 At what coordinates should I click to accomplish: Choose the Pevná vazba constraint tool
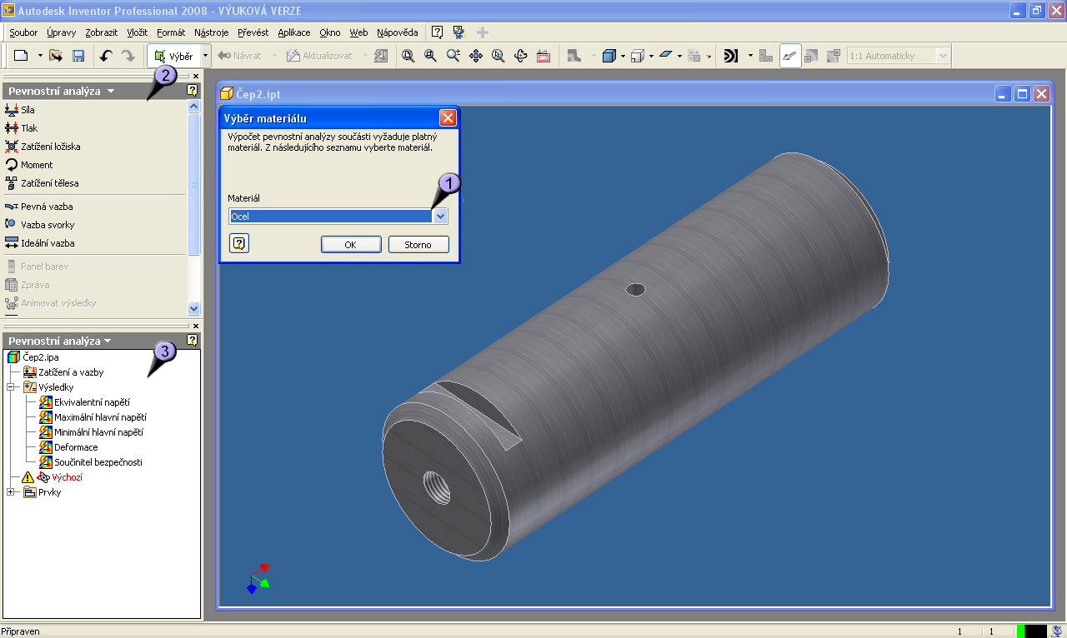(x=47, y=206)
